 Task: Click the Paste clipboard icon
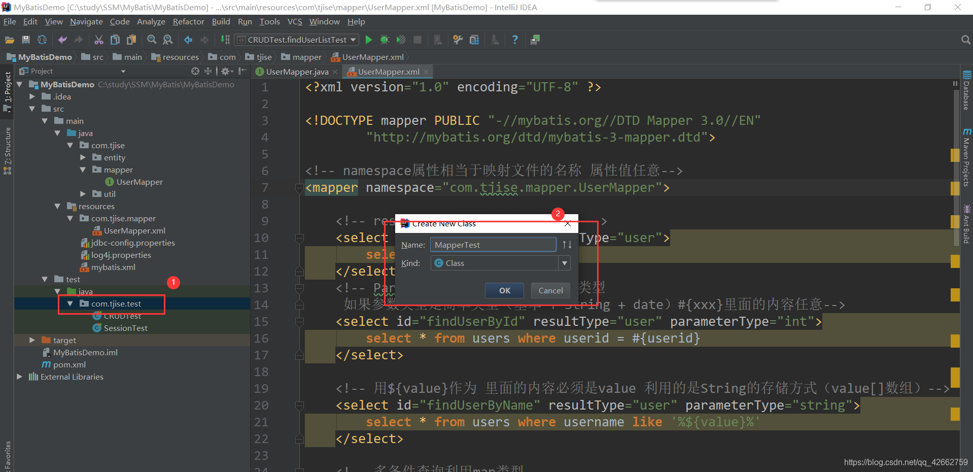tap(131, 40)
